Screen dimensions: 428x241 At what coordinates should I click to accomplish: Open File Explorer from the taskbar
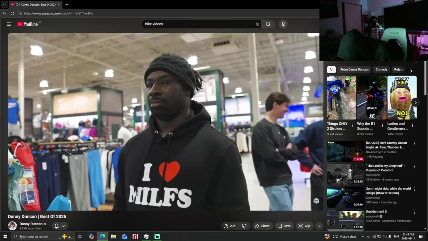coord(113,237)
